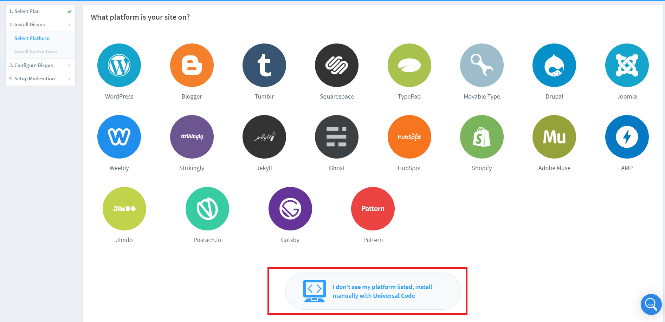Open step 1. Select Plan

[40, 11]
